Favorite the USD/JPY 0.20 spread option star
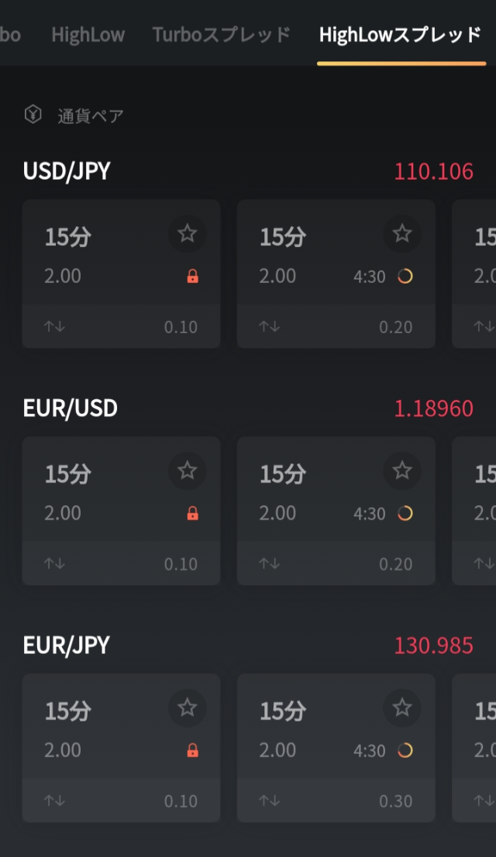This screenshot has height=857, width=496. [402, 233]
